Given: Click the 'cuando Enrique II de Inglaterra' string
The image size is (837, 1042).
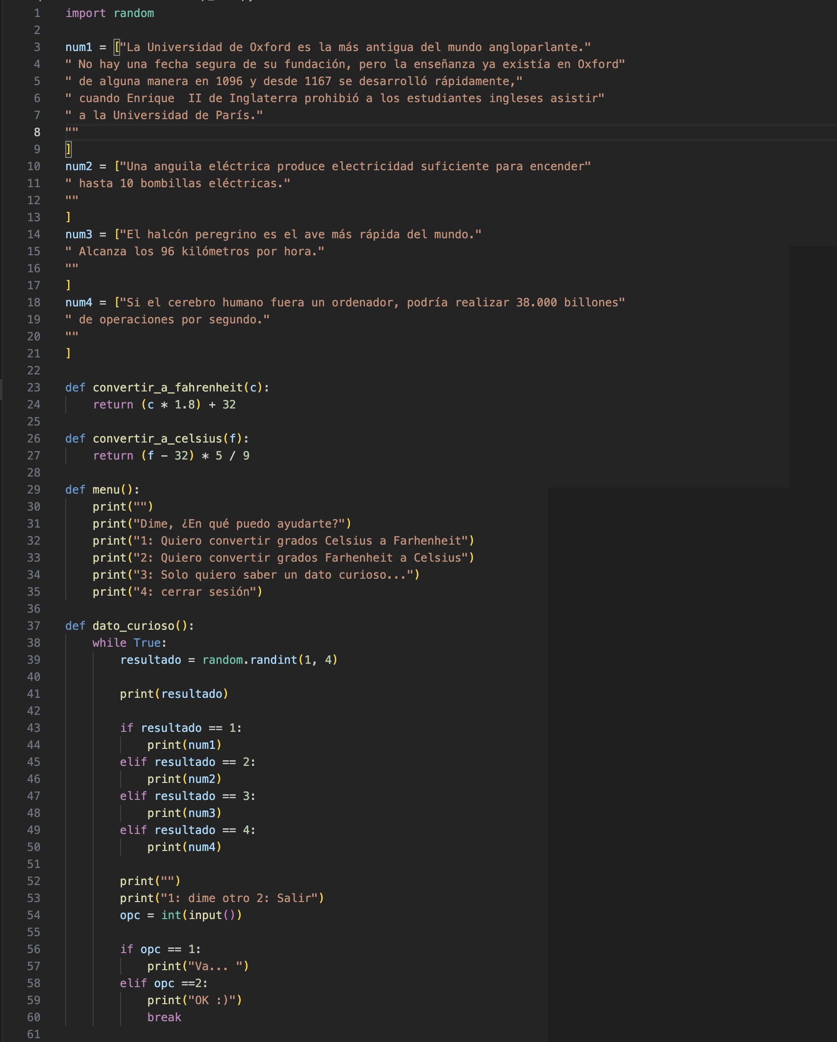Looking at the screenshot, I should 335,98.
